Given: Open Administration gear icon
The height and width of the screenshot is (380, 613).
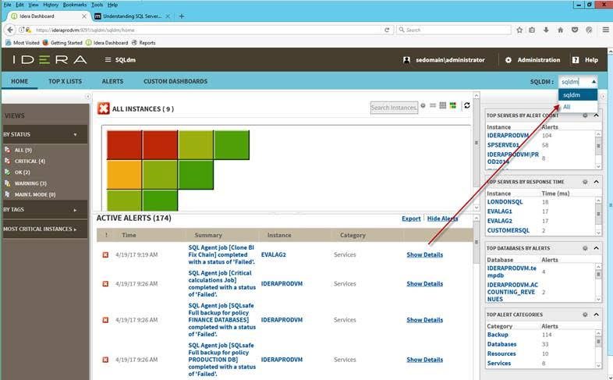Looking at the screenshot, I should pos(508,60).
